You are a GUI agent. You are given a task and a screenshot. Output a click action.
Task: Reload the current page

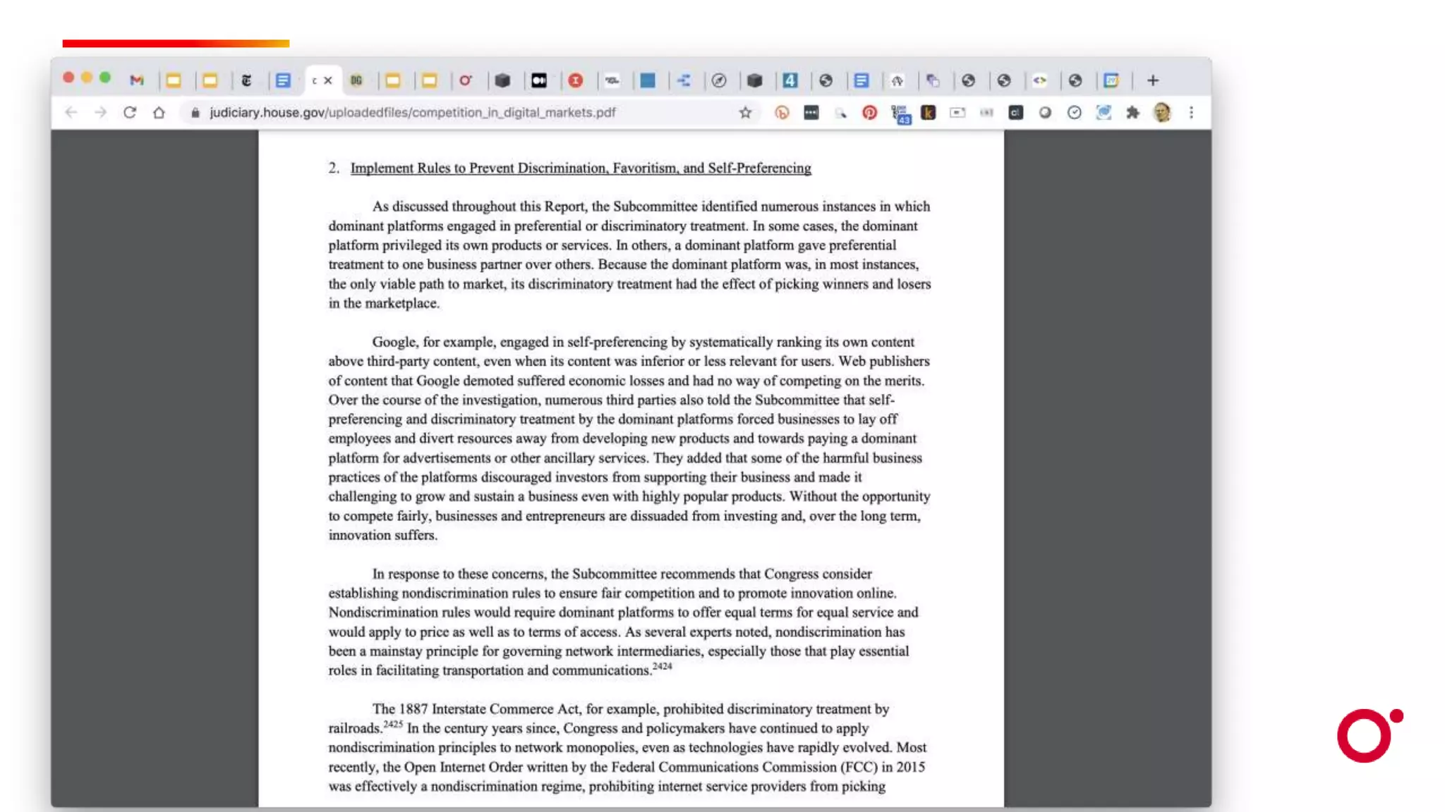129,113
